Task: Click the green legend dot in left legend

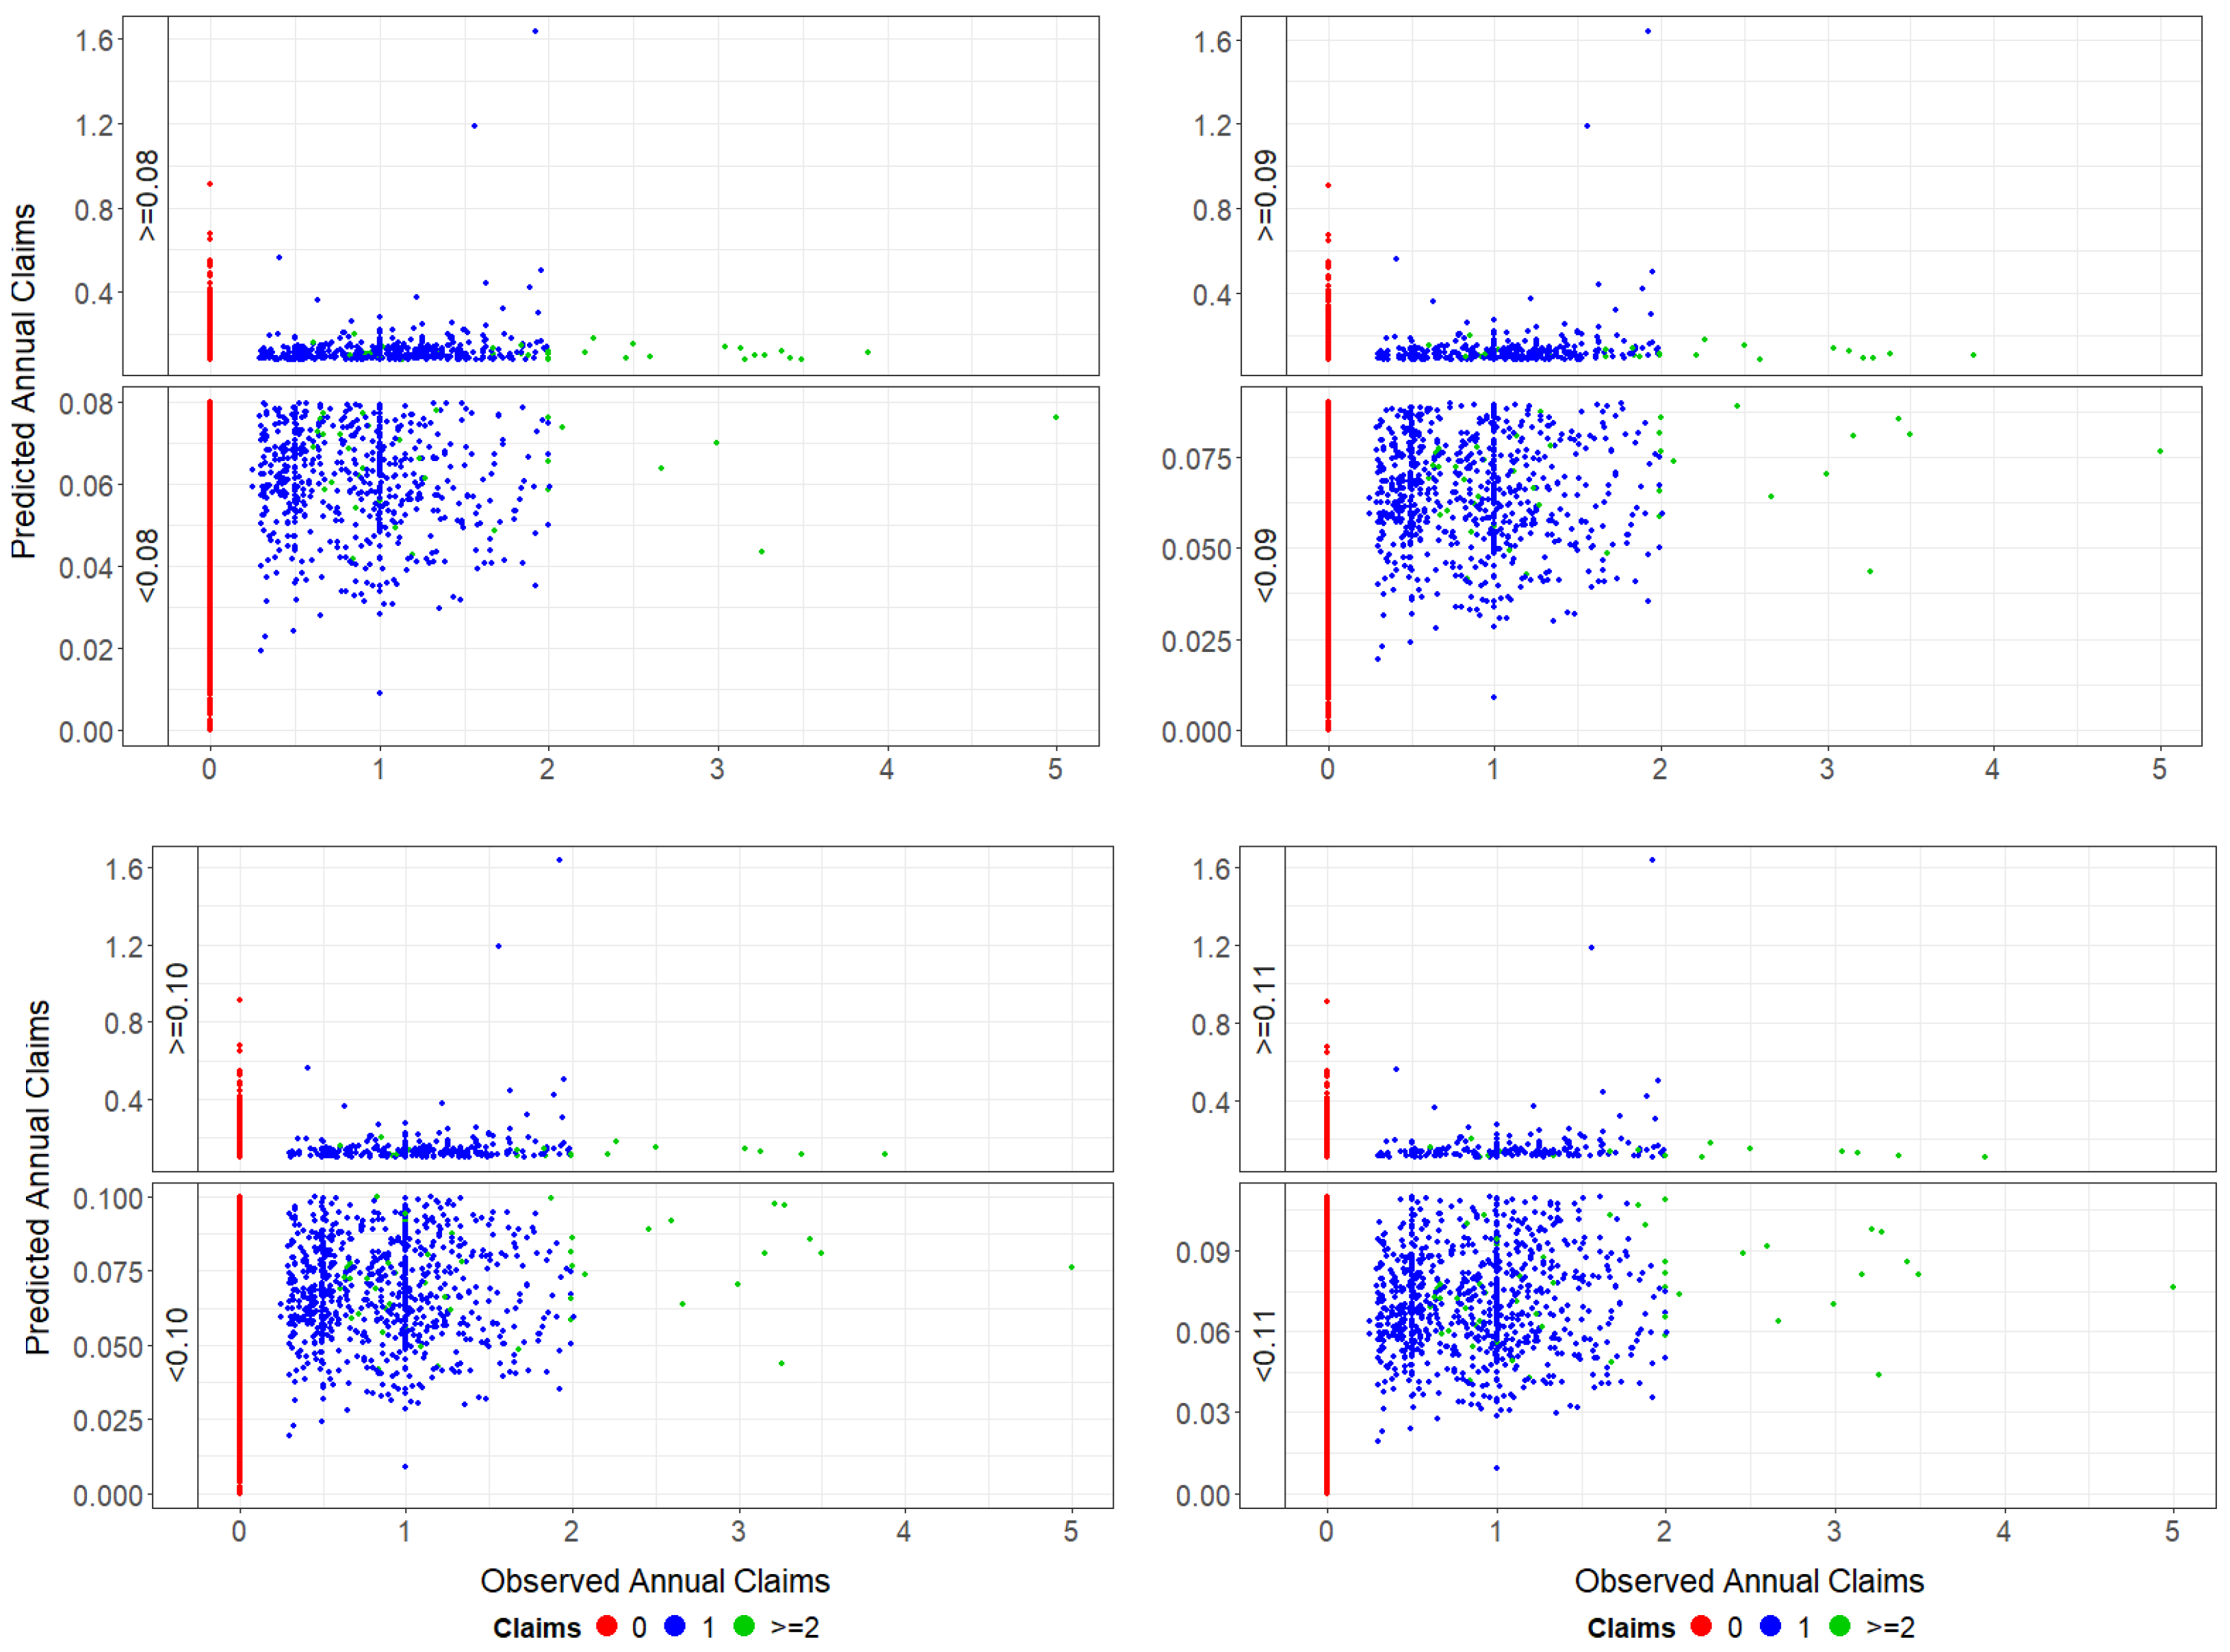Action: [x=743, y=1626]
